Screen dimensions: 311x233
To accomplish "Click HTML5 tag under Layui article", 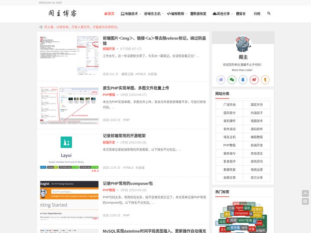I will click(x=128, y=167).
